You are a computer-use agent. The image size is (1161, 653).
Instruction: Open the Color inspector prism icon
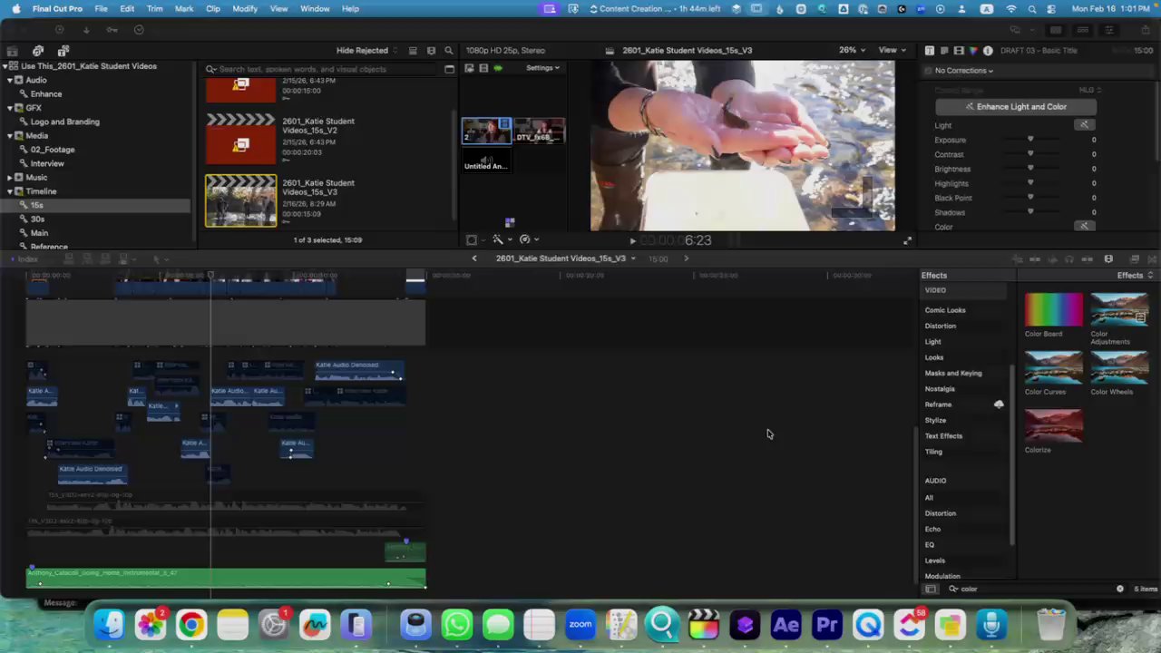973,51
